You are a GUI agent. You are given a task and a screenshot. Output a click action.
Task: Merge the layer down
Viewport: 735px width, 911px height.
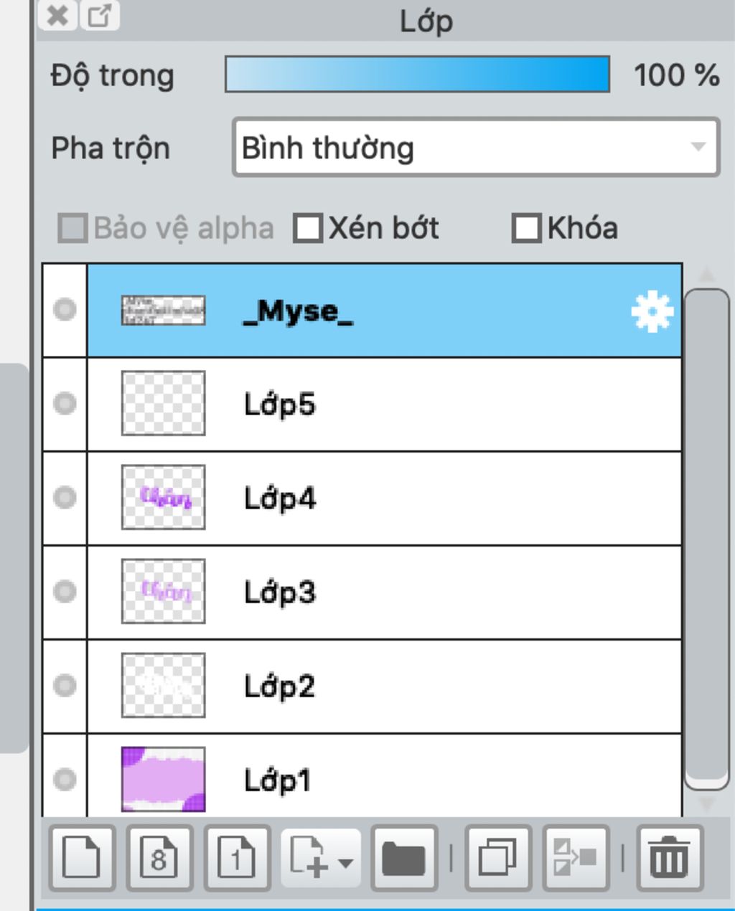(x=576, y=858)
